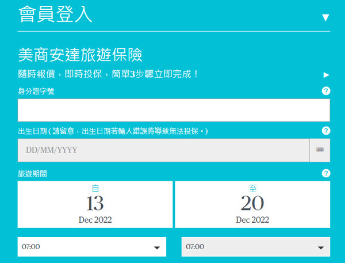Select the end date 20 Dec 2022
345x263 pixels.
(252, 204)
